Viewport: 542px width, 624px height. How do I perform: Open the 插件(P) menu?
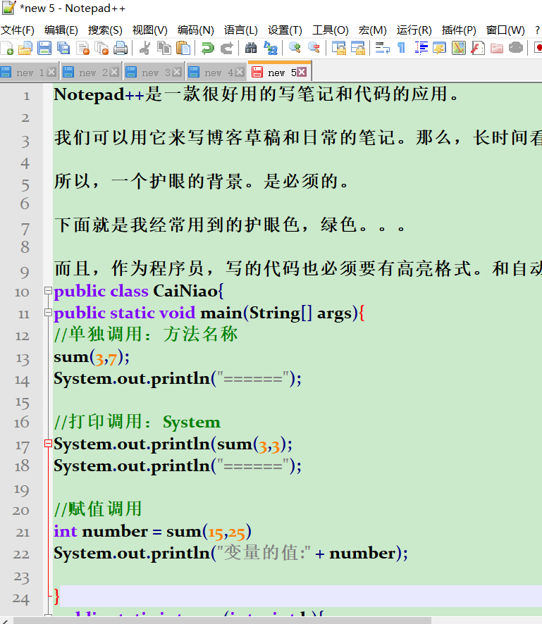(459, 30)
